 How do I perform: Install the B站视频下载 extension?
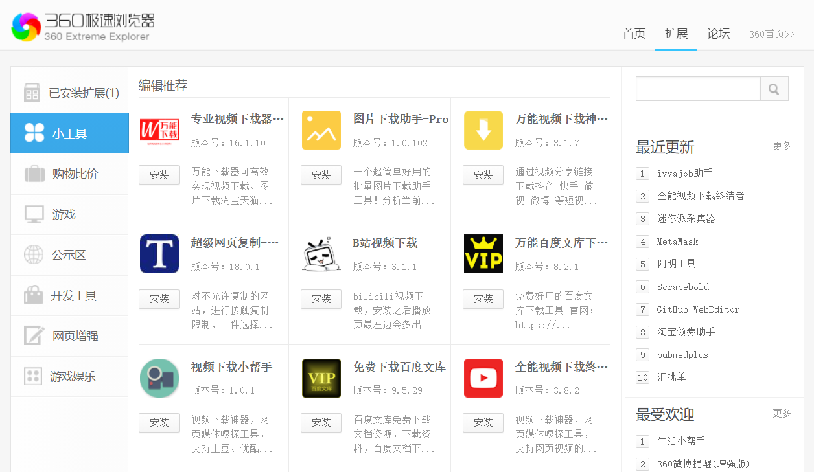[x=321, y=298]
